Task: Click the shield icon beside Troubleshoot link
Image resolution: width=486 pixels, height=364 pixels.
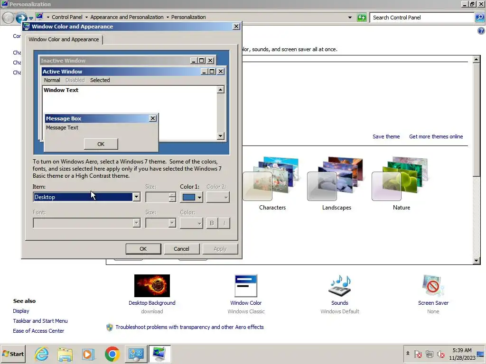Action: coord(110,327)
